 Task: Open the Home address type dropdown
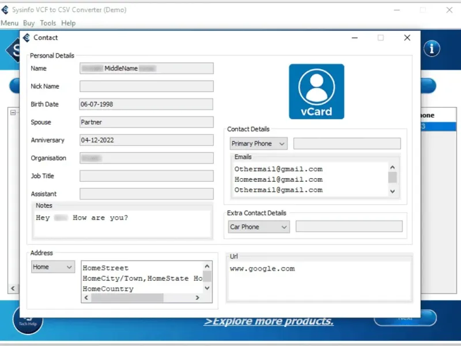point(53,267)
